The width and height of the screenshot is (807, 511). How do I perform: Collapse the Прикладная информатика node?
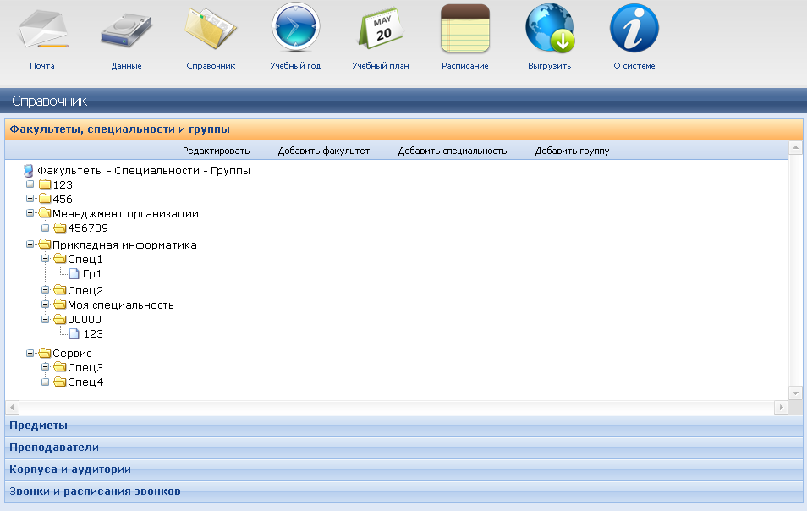point(30,245)
